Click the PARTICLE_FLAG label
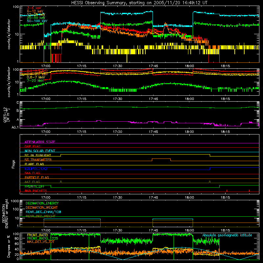263x263 pixels. [37, 177]
